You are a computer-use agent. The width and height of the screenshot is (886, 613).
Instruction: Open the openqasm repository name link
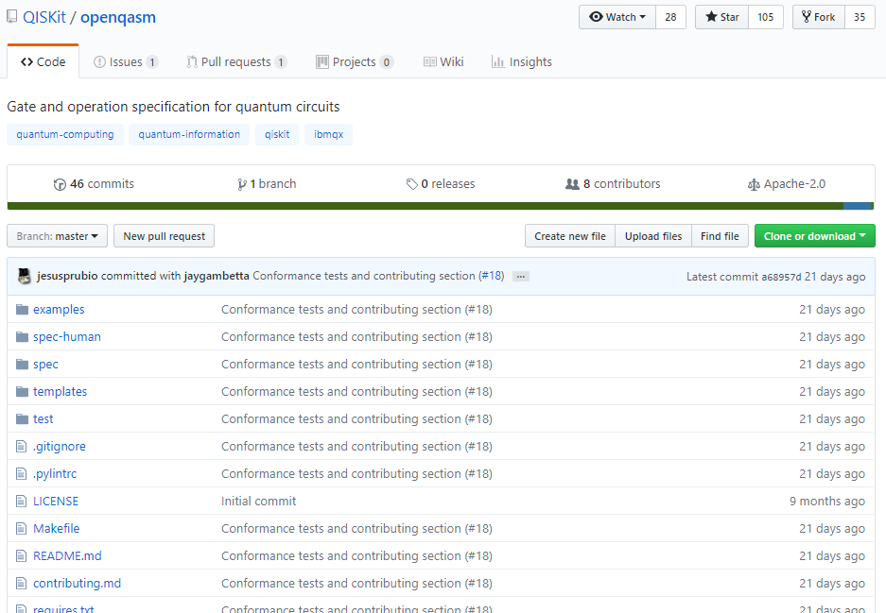(118, 18)
